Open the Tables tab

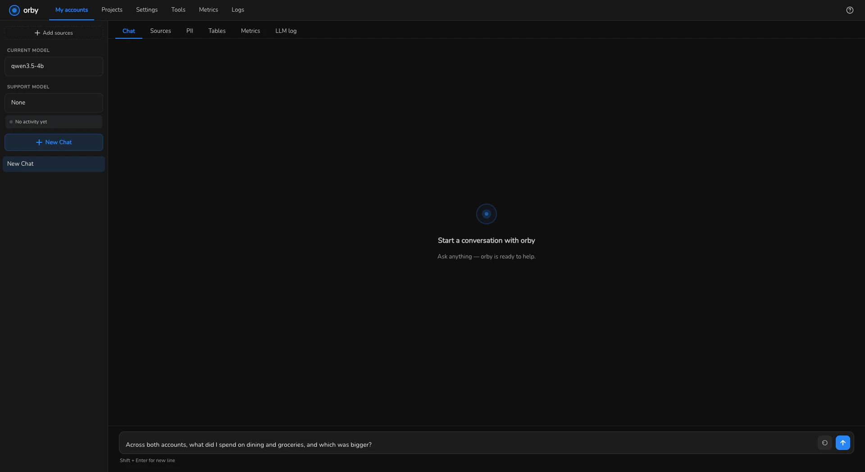tap(217, 31)
